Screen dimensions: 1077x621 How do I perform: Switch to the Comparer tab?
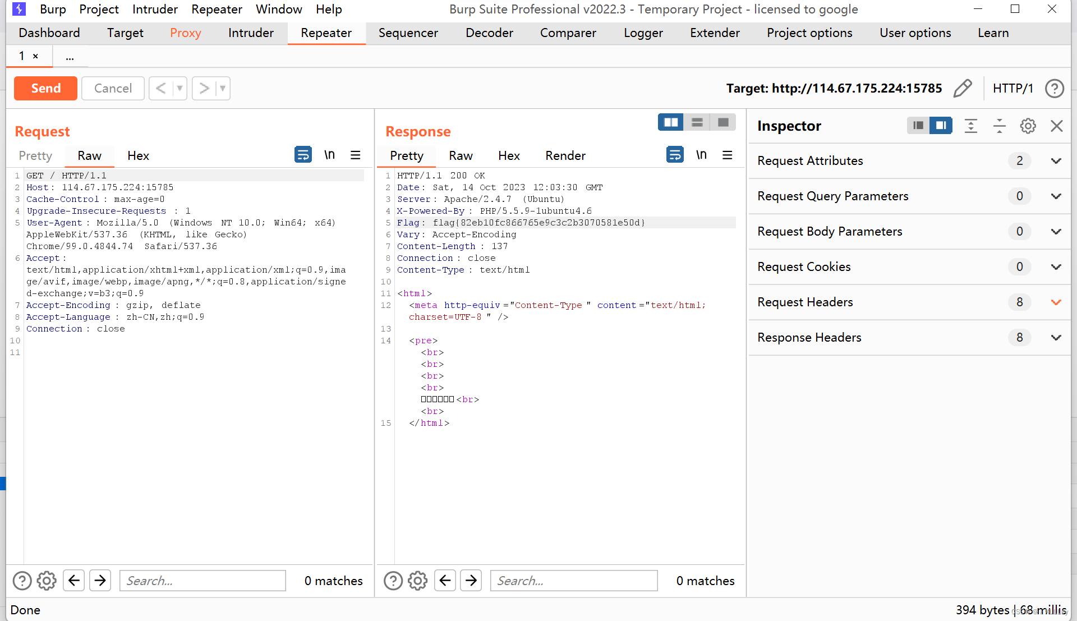[x=568, y=33]
